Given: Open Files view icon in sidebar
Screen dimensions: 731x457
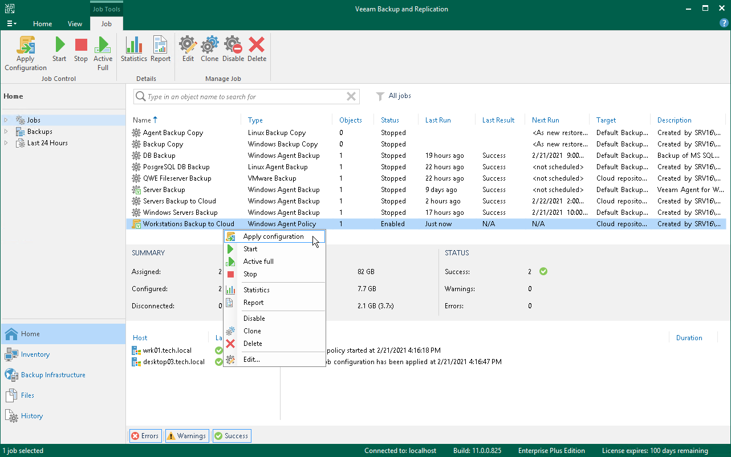Looking at the screenshot, I should (11, 395).
